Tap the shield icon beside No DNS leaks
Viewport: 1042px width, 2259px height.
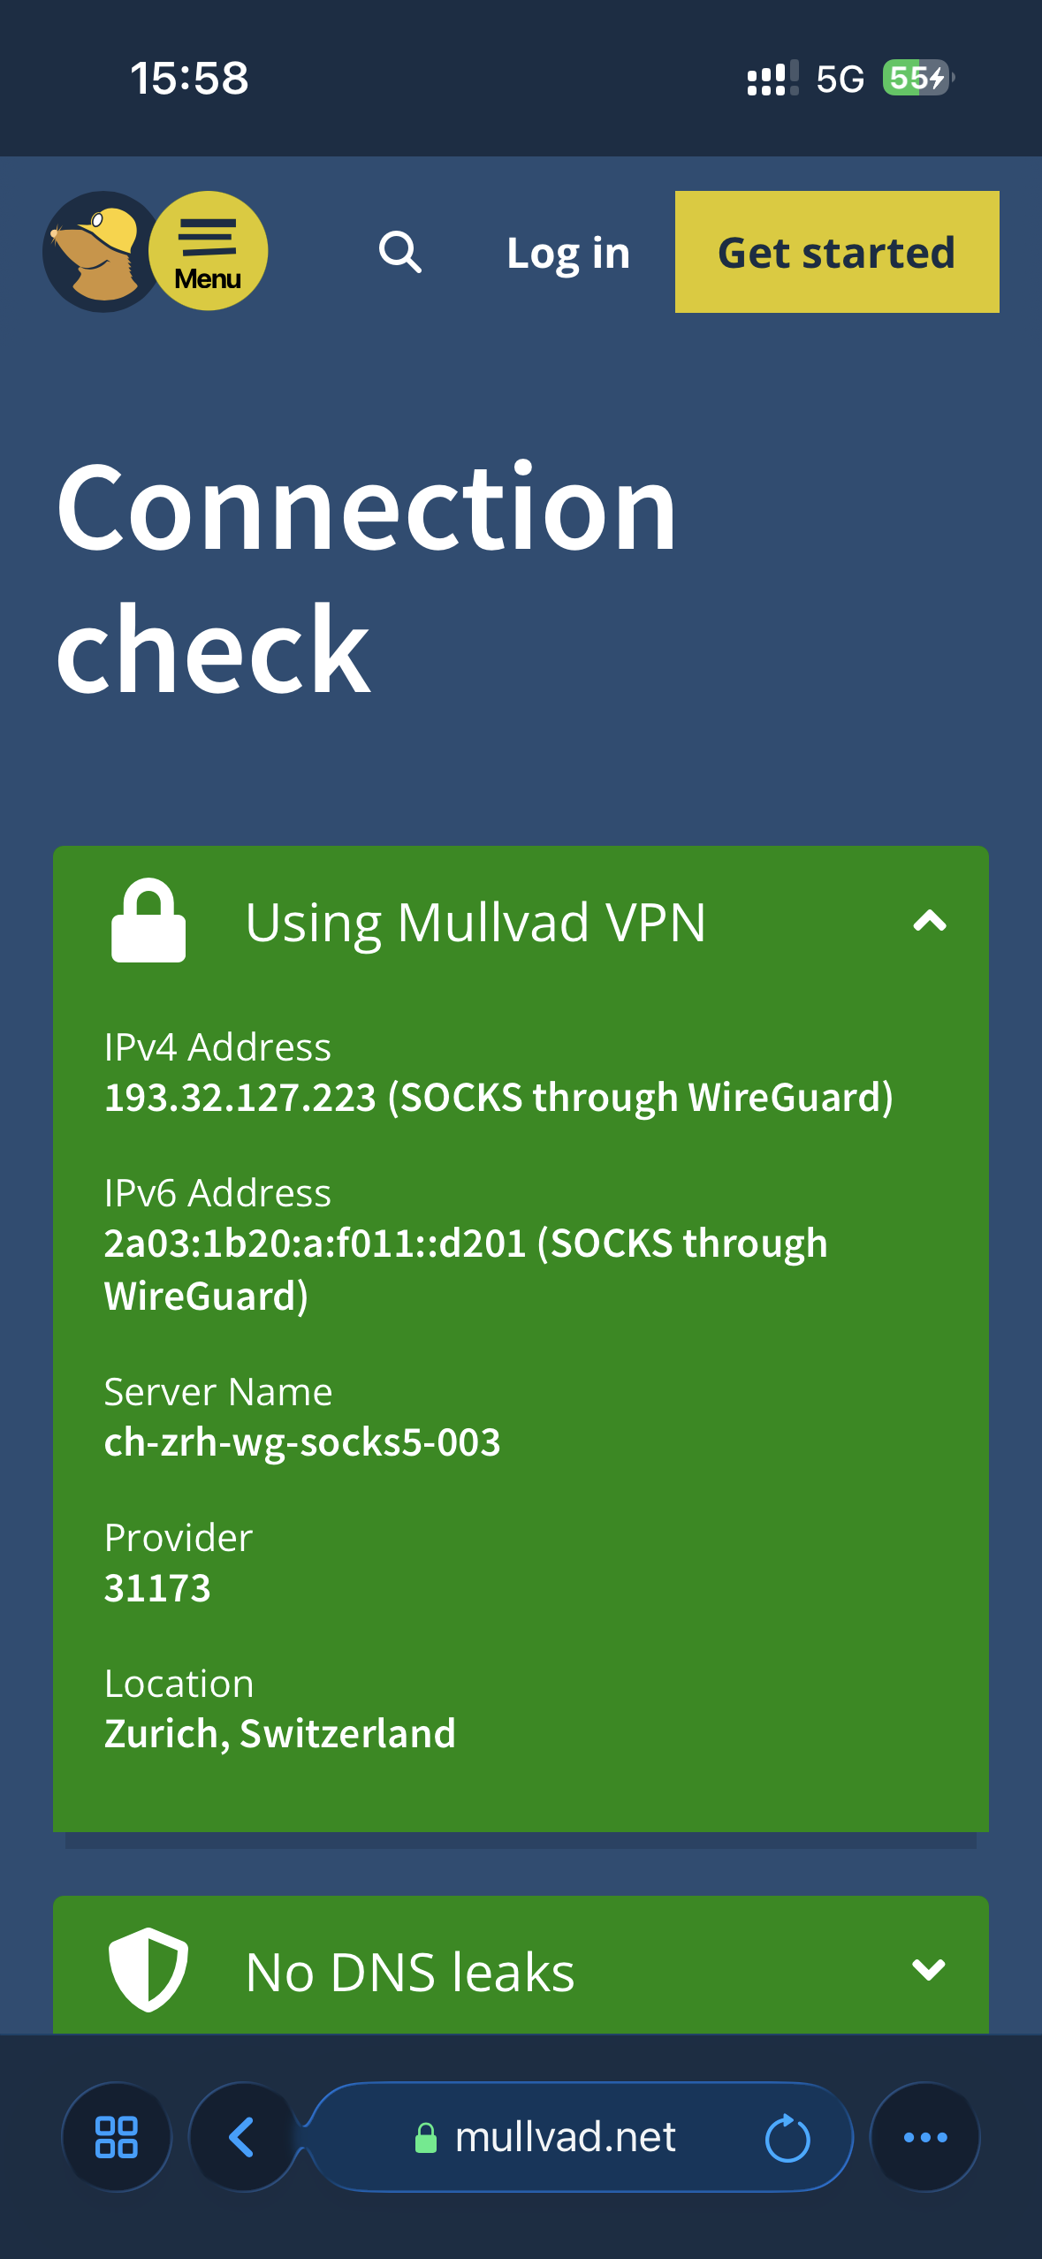pyautogui.click(x=148, y=1969)
